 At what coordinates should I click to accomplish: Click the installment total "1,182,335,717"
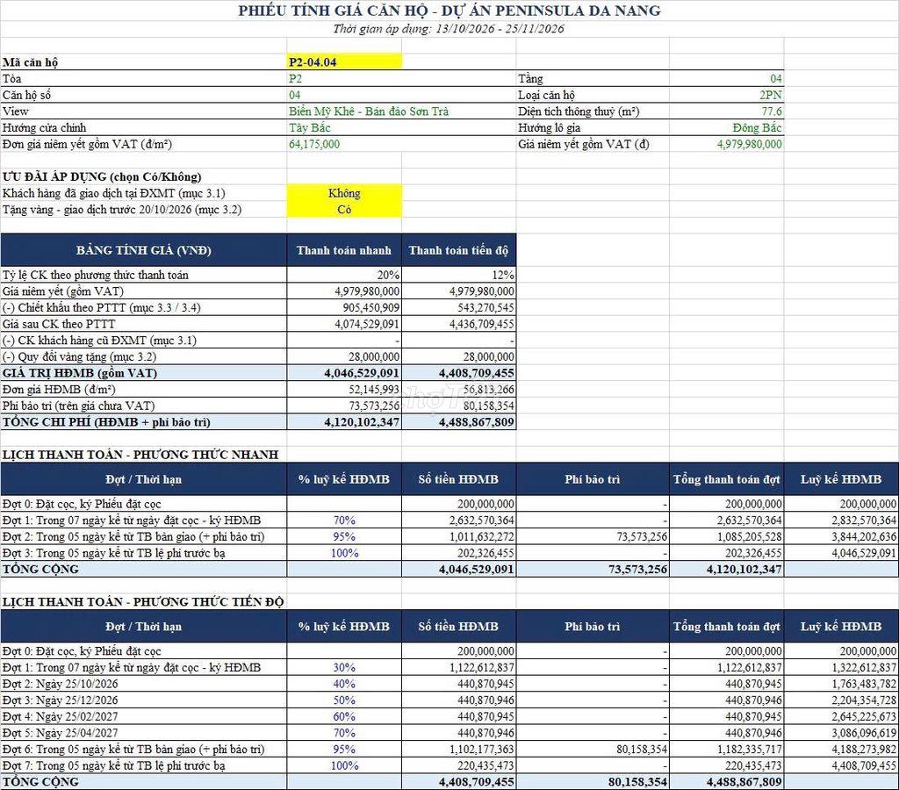pyautogui.click(x=750, y=749)
